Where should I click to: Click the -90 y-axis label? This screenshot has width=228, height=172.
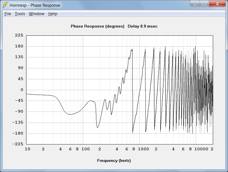[x=19, y=112]
